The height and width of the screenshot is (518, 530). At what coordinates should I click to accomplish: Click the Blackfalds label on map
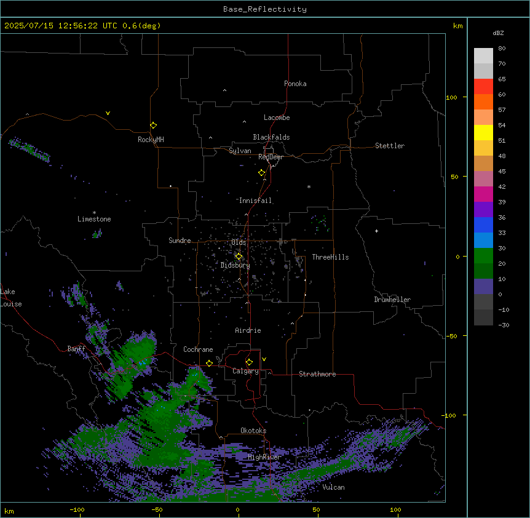point(271,137)
